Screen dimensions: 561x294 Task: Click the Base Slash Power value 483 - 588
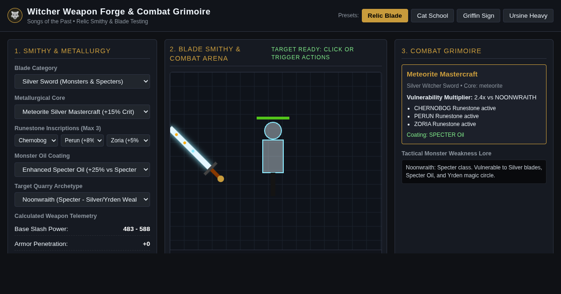point(137,229)
